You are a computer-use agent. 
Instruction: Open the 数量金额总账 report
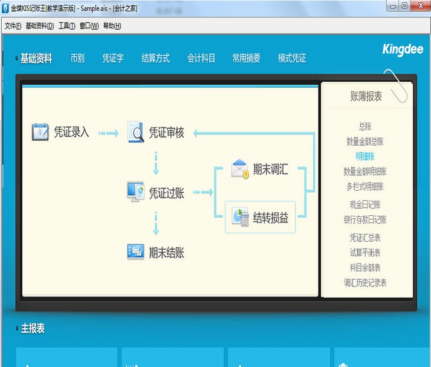pyautogui.click(x=365, y=141)
